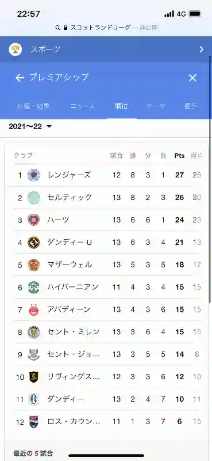Viewport: 212px width, 461px height.
Task: Tap the Dundee United crest icon
Action: click(x=33, y=242)
